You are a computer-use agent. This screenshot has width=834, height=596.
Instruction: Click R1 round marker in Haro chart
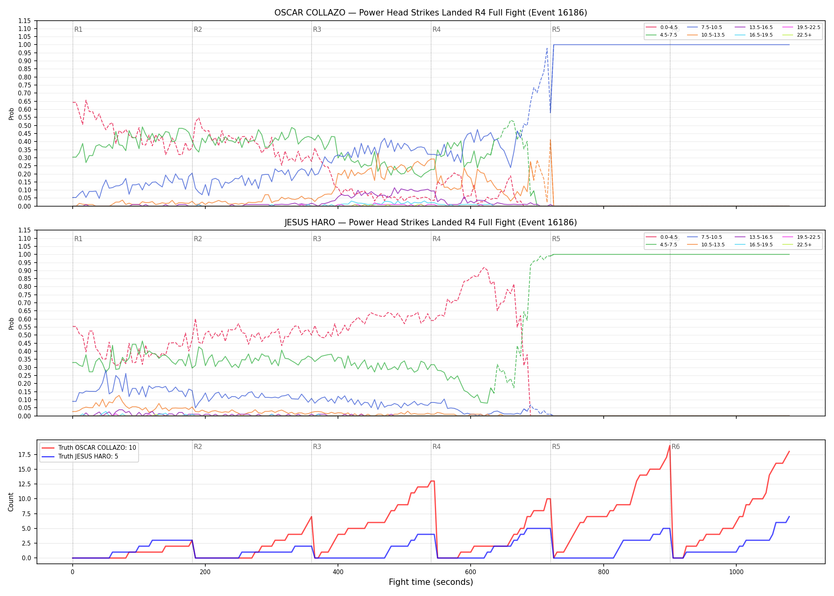point(78,239)
